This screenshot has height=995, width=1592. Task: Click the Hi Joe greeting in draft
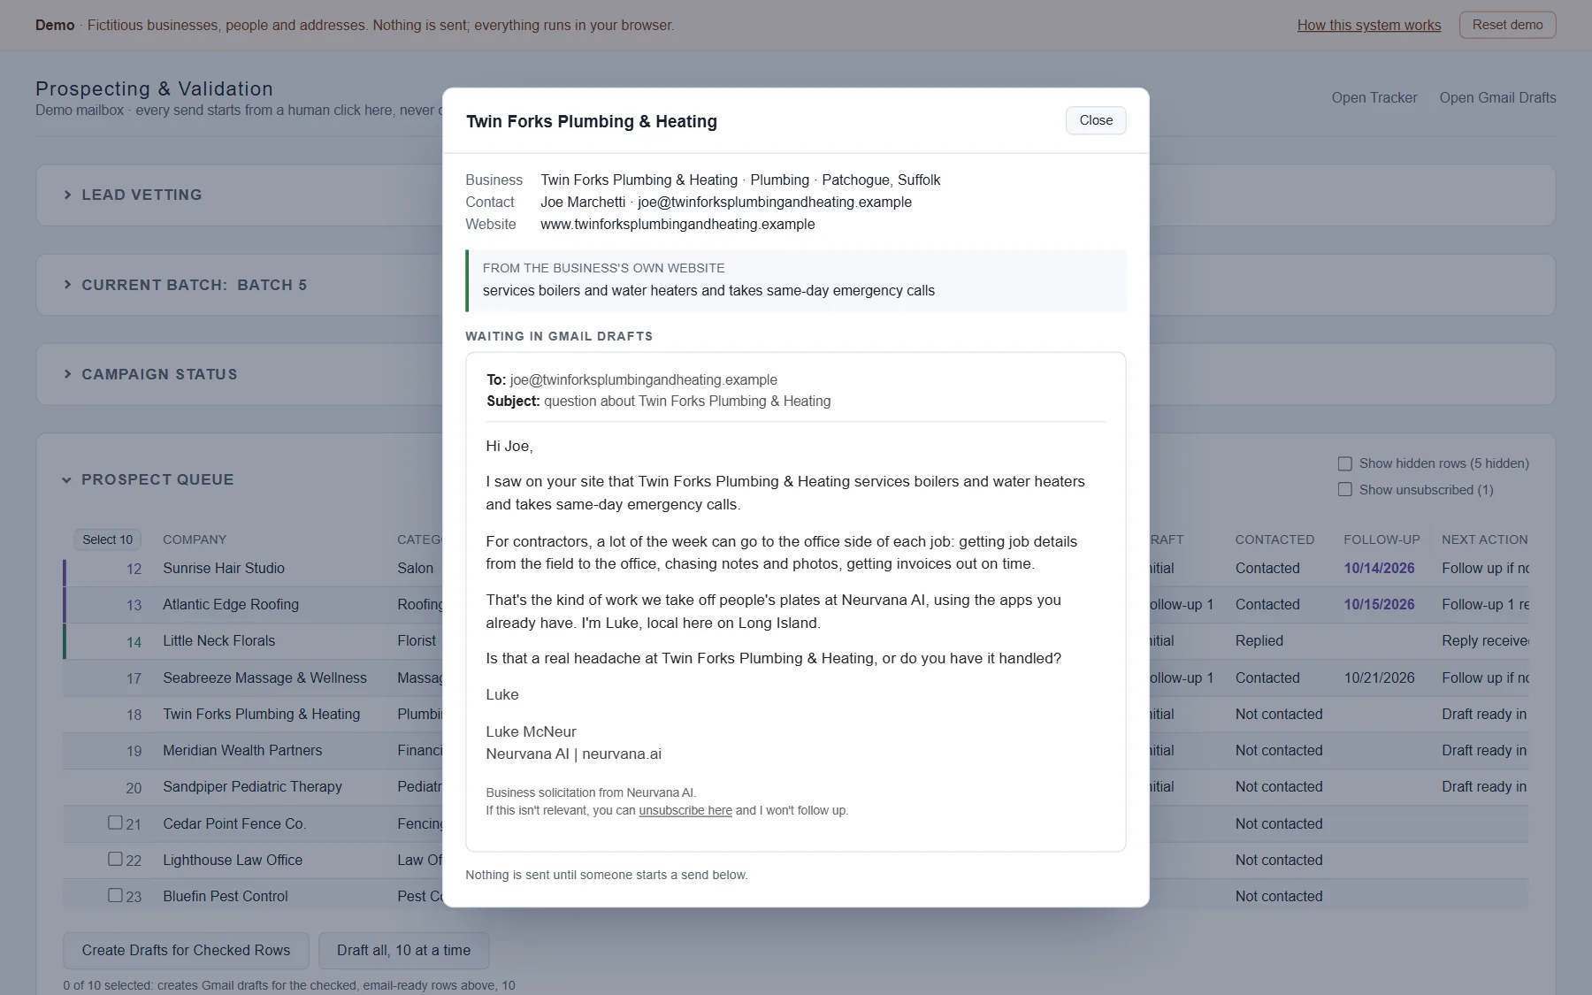(509, 446)
